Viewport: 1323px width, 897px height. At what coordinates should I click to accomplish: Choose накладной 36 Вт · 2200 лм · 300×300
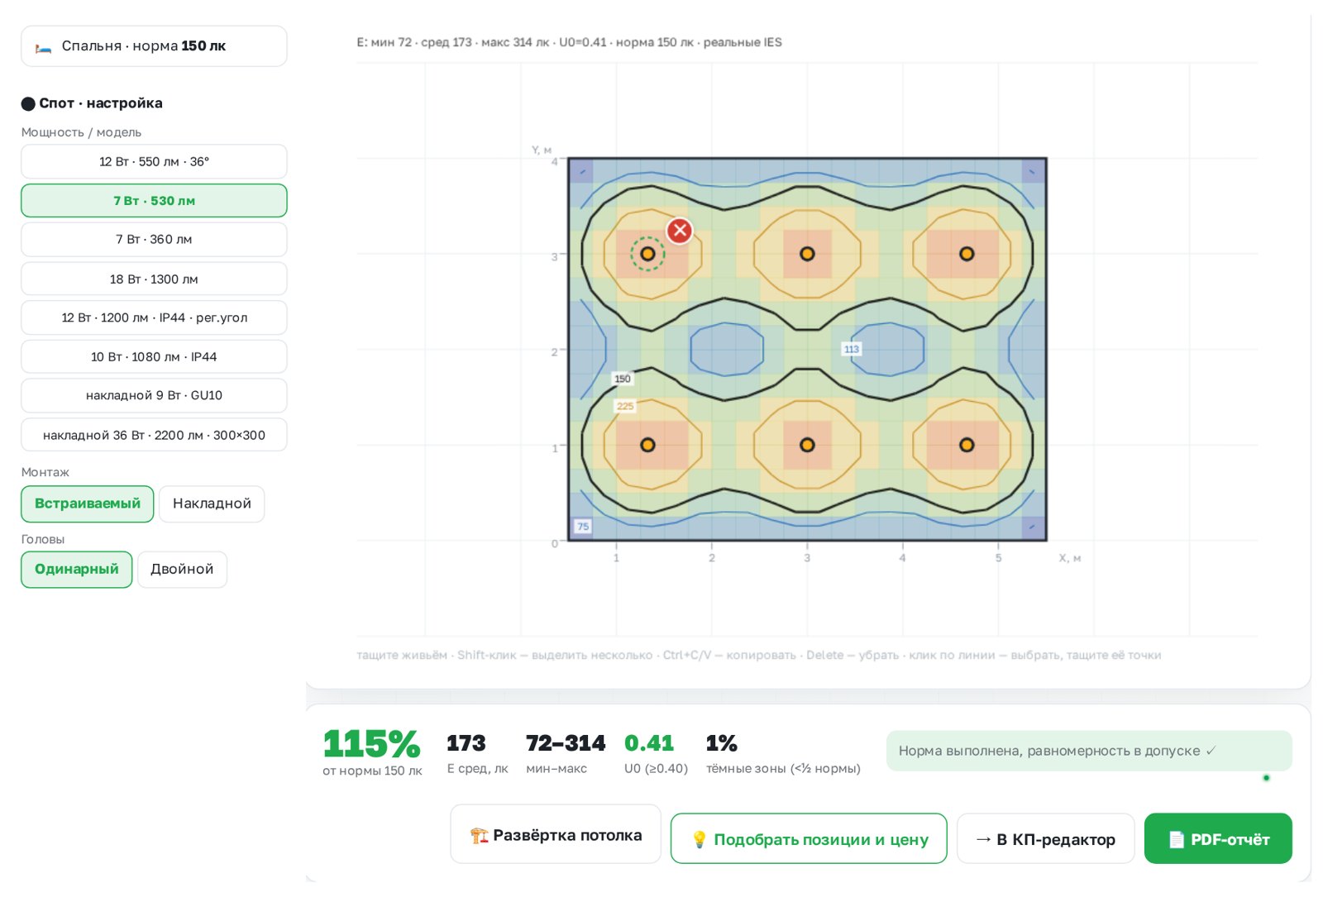coord(154,435)
